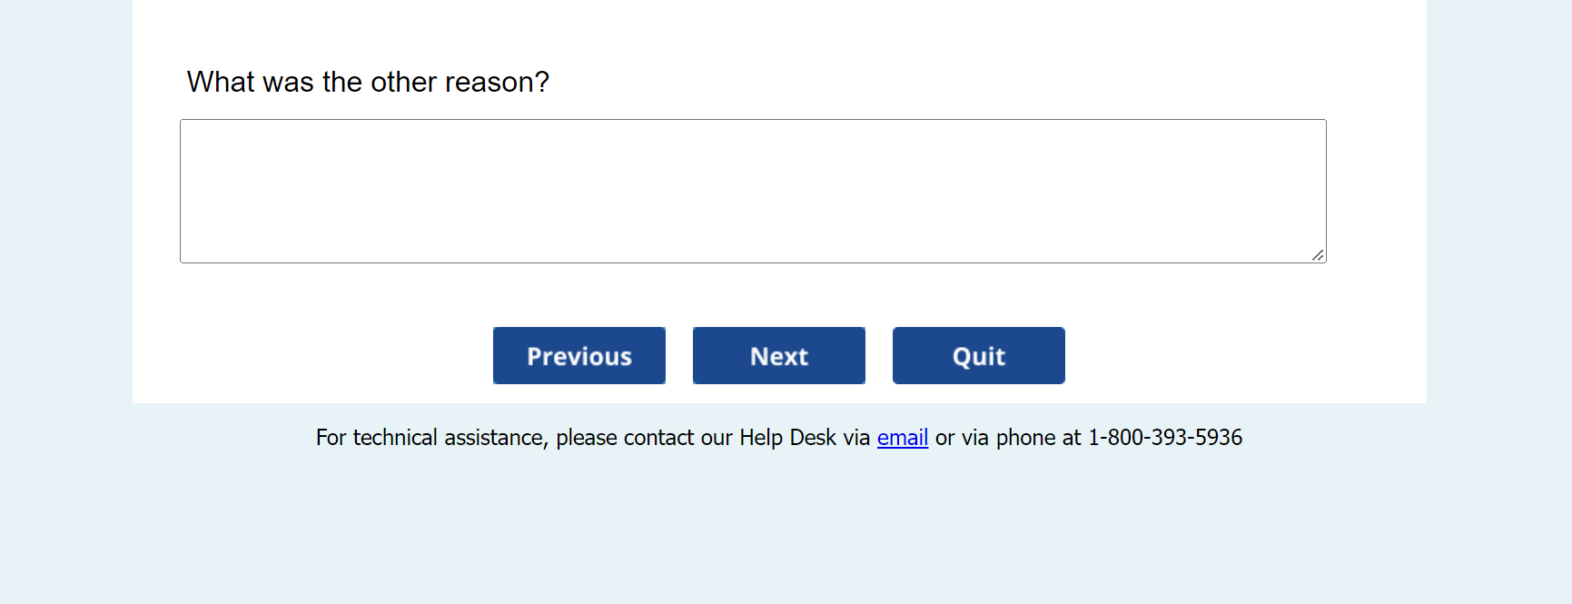Click inside the large reason text field
This screenshot has height=604, width=1572.
click(753, 192)
